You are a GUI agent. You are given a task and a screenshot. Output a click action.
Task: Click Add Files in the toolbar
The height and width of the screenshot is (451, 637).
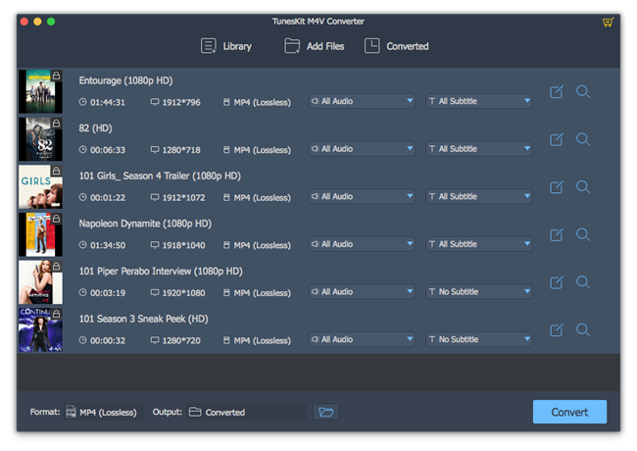pyautogui.click(x=314, y=46)
